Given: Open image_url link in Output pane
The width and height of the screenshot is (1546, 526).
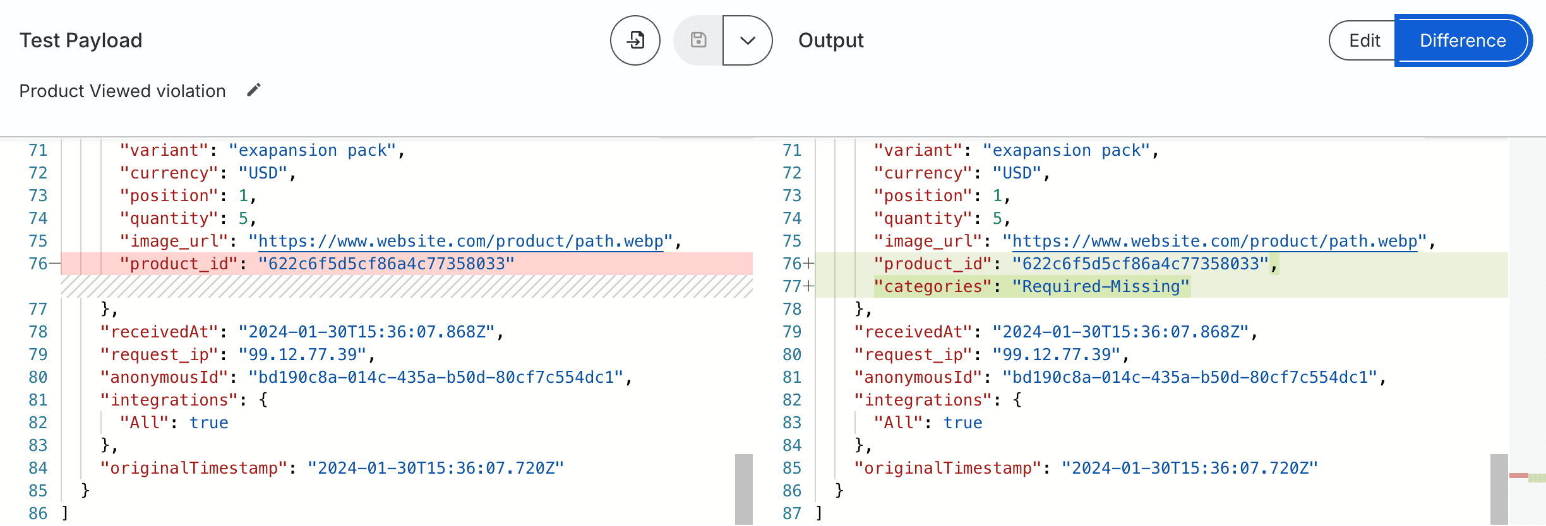Looking at the screenshot, I should [1214, 241].
